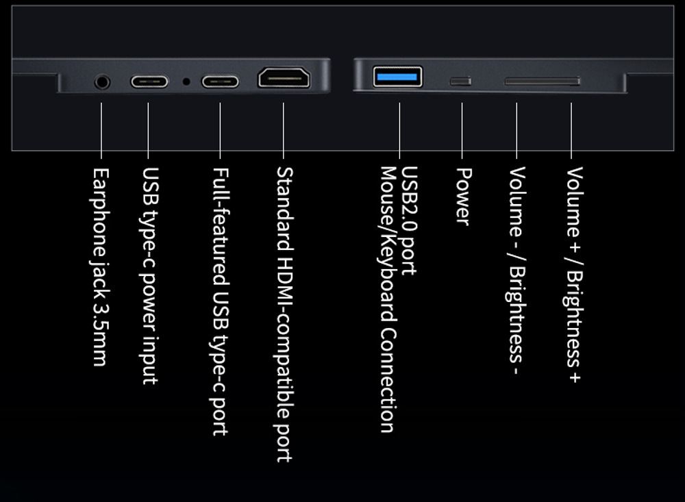Click the full-featured USB type-c port
685x502 pixels.
[x=220, y=81]
